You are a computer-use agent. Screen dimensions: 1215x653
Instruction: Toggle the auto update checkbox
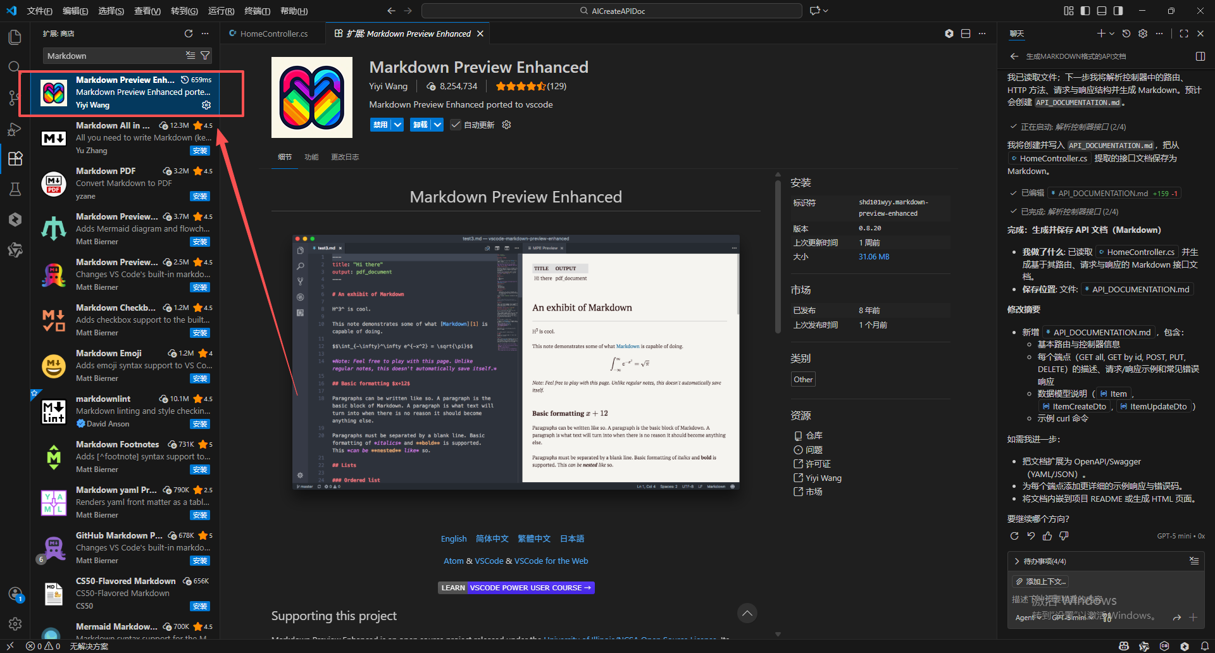click(x=456, y=125)
